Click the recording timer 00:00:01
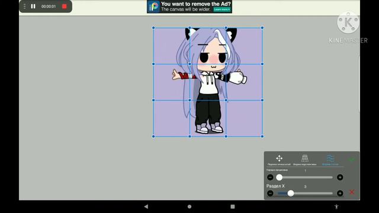Image resolution: width=379 pixels, height=213 pixels. tap(49, 7)
